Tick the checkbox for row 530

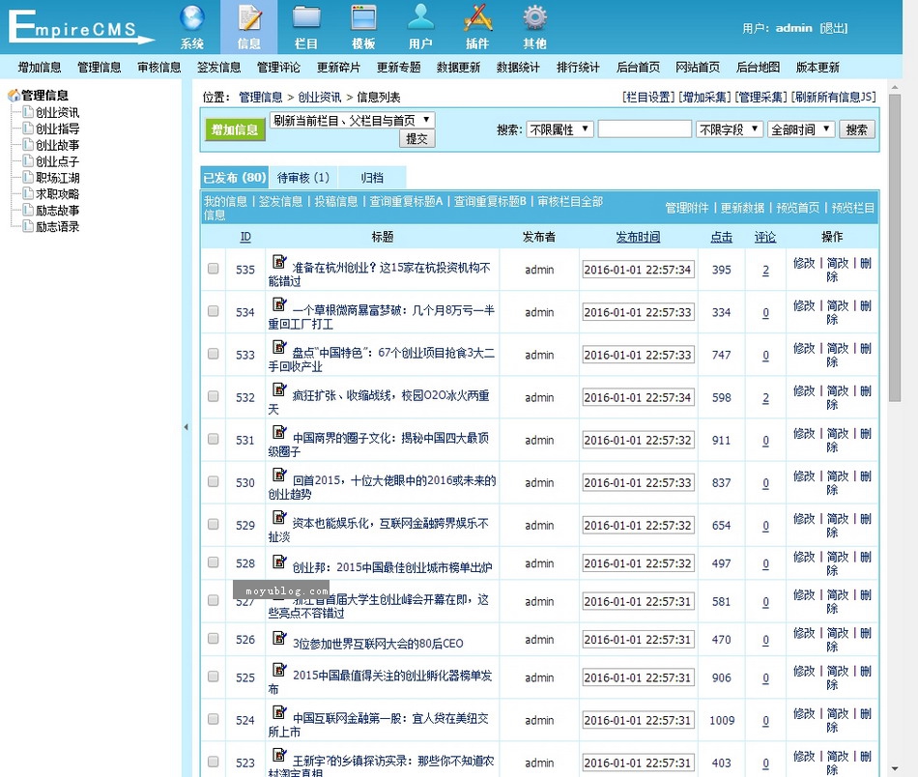214,481
